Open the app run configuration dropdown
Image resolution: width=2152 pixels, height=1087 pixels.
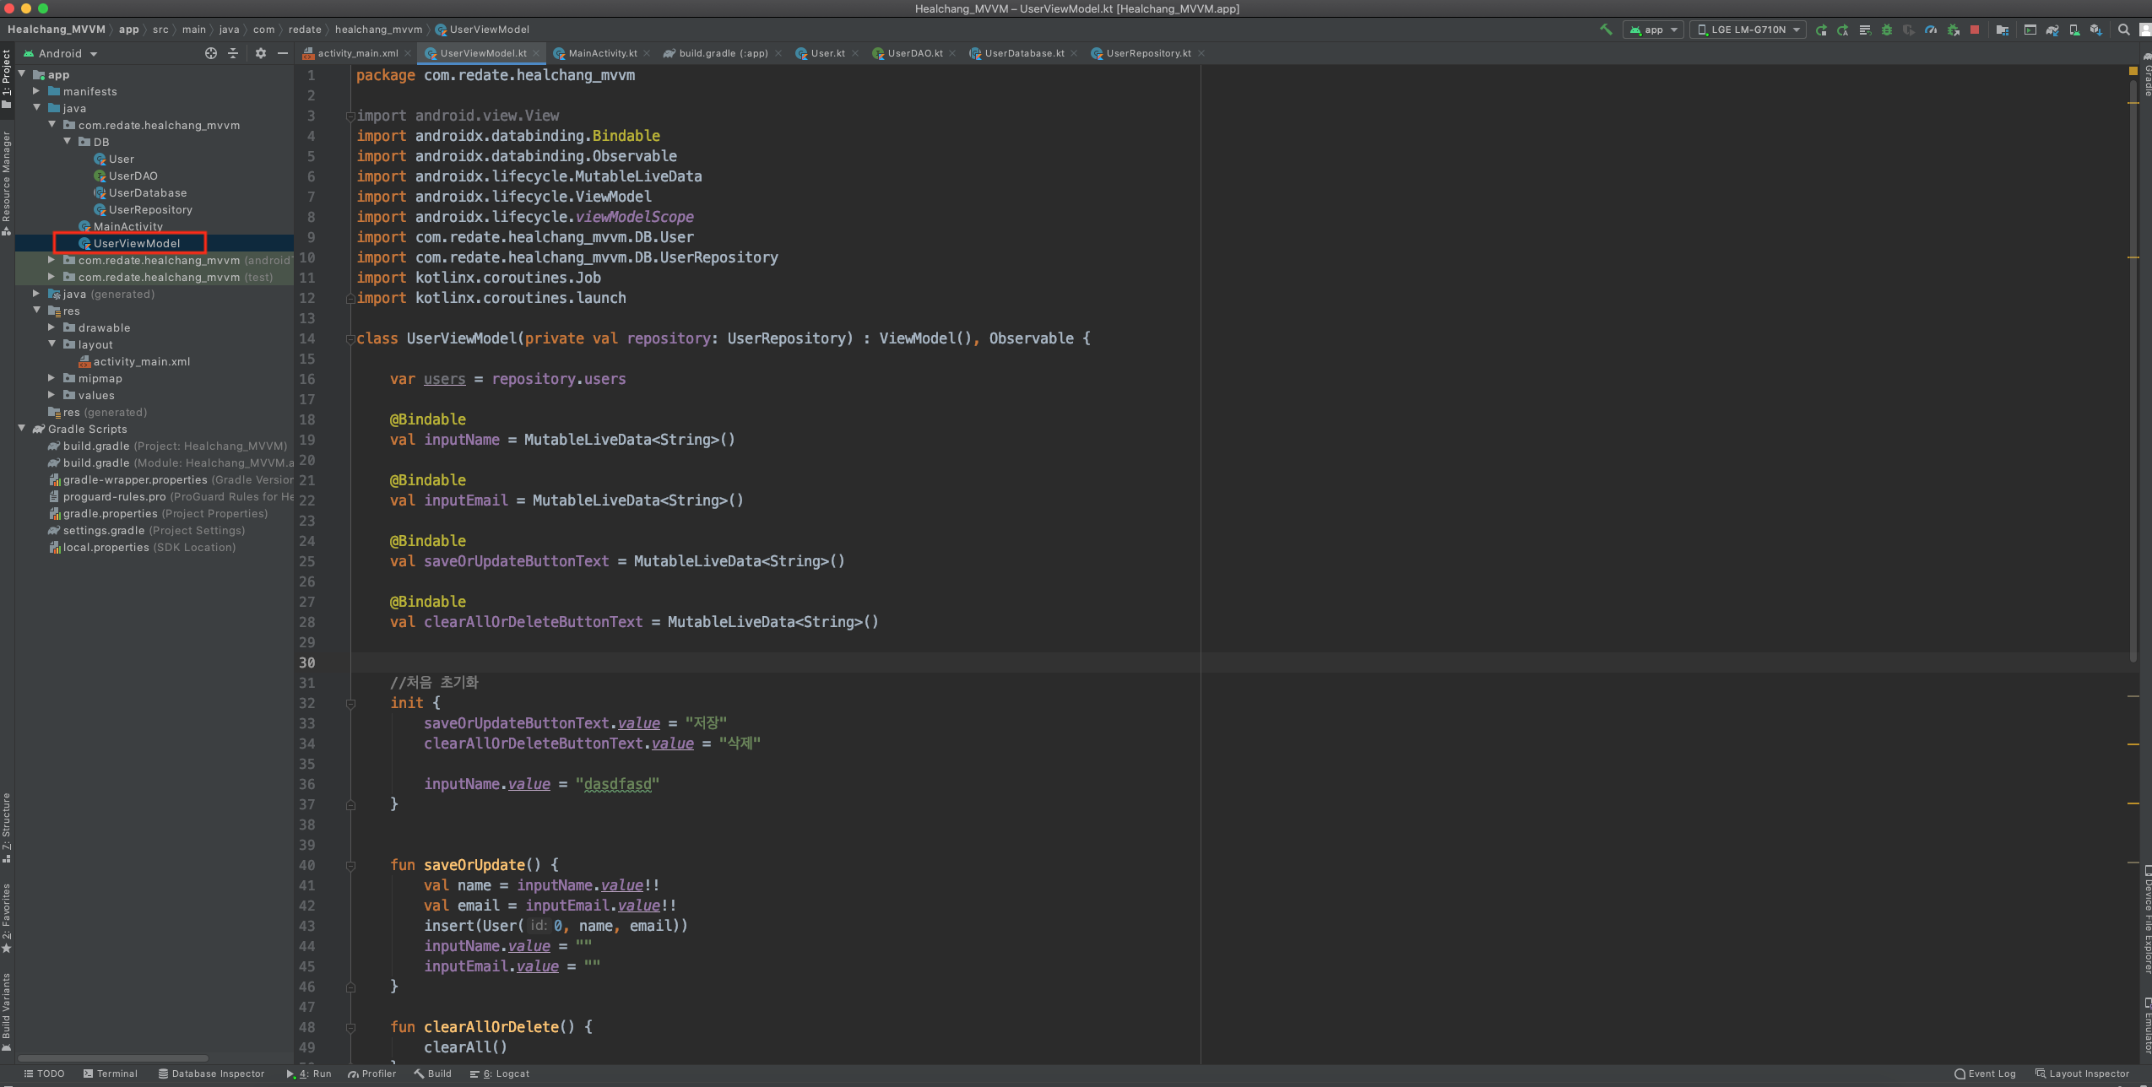[x=1653, y=30]
